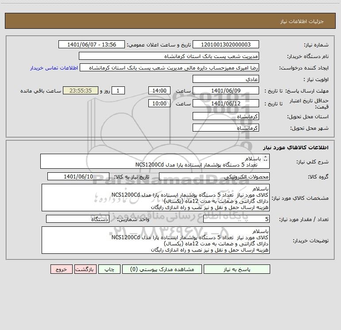The width and height of the screenshot is (341, 330).
Task: Click the unit field دستگاه
Action: coord(77,219)
